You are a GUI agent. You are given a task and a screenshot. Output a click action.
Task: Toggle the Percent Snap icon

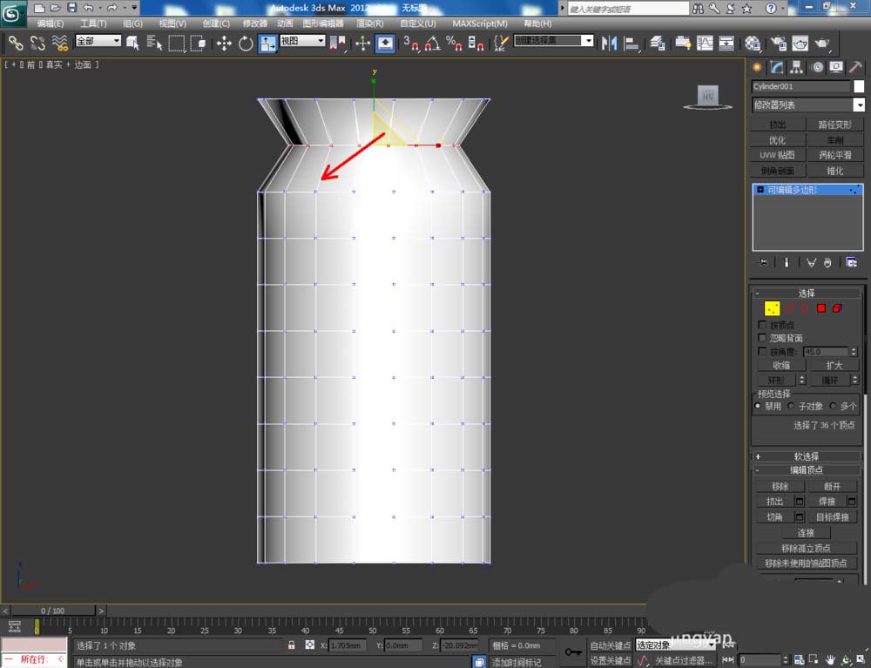pyautogui.click(x=454, y=44)
